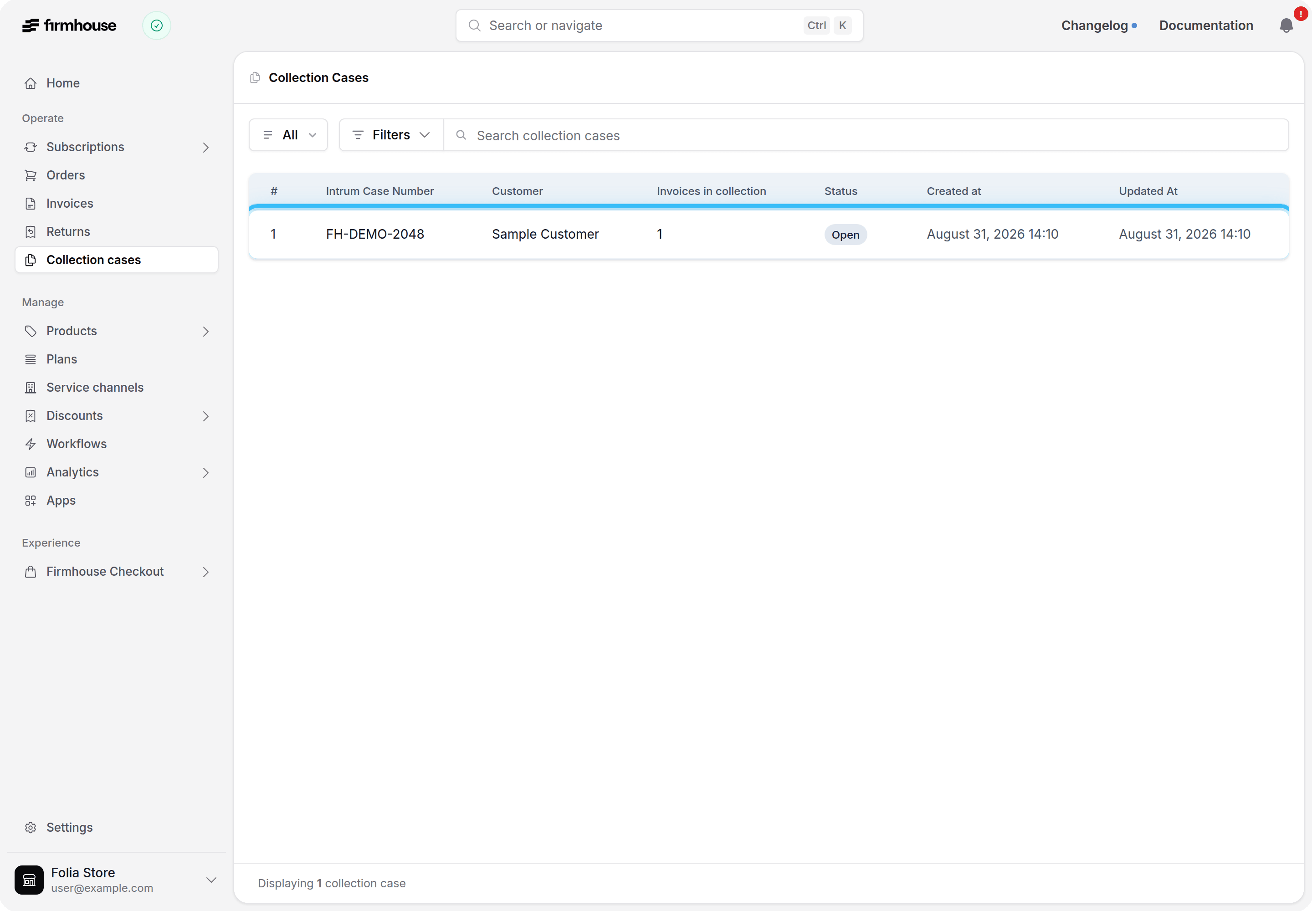Open Returns in the sidebar
Image resolution: width=1312 pixels, height=911 pixels.
[x=117, y=232]
